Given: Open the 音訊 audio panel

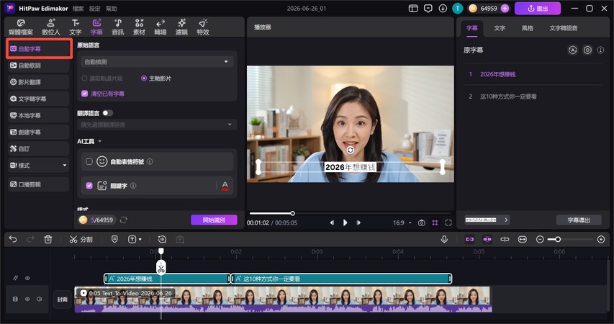Looking at the screenshot, I should [117, 27].
